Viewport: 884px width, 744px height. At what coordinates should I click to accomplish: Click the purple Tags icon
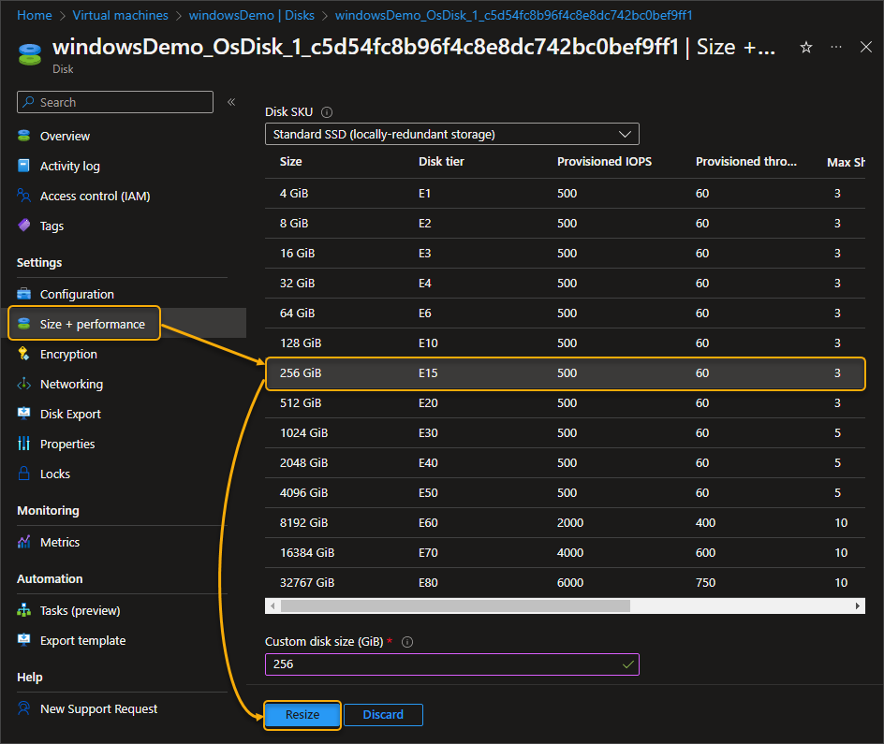(x=23, y=226)
